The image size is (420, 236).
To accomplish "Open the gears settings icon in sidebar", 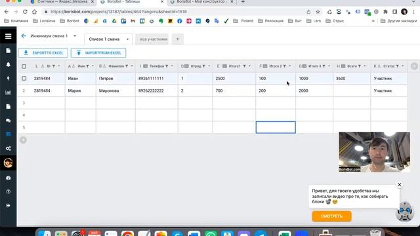I will point(9,149).
